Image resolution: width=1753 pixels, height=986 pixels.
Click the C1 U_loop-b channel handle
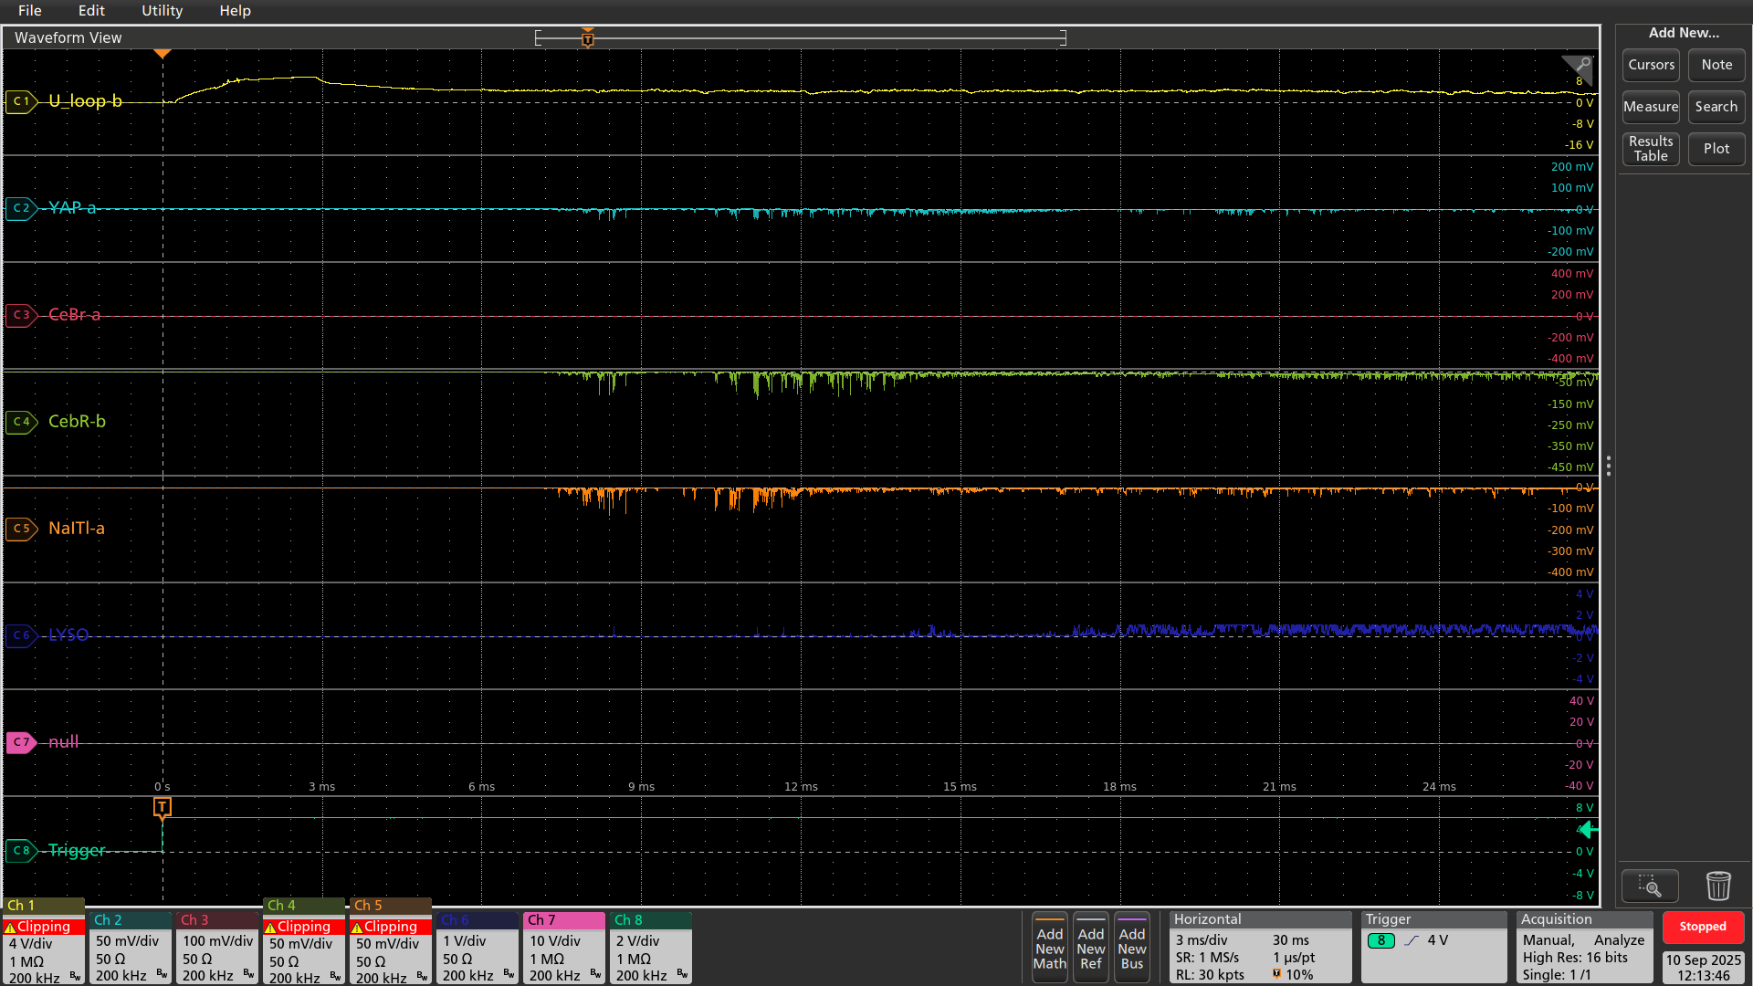[20, 101]
